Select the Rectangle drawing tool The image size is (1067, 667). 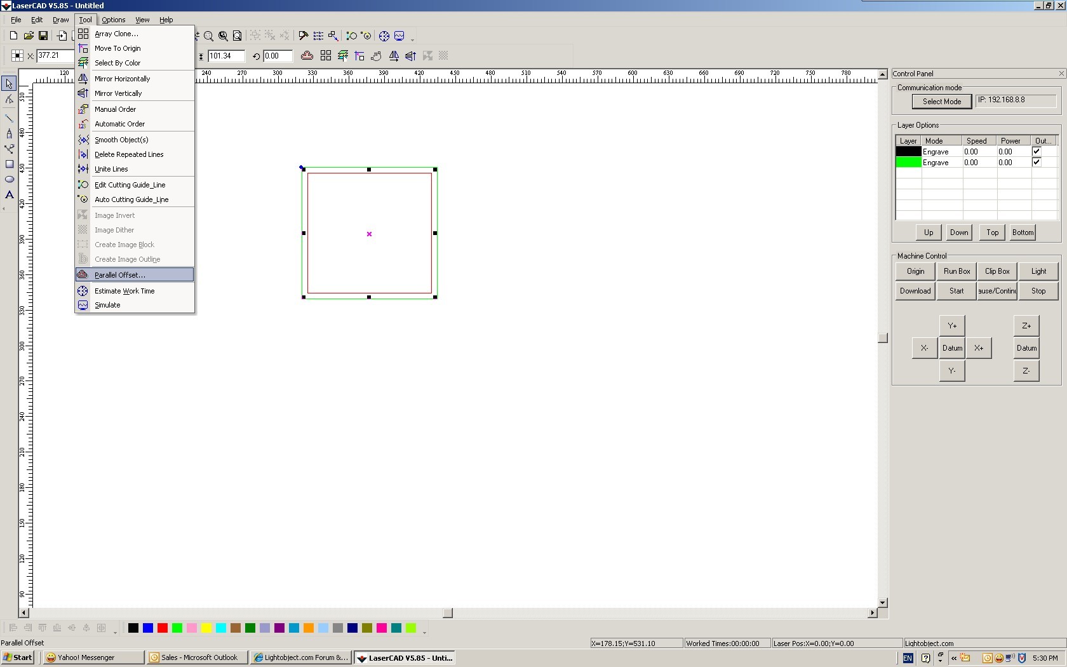(9, 164)
